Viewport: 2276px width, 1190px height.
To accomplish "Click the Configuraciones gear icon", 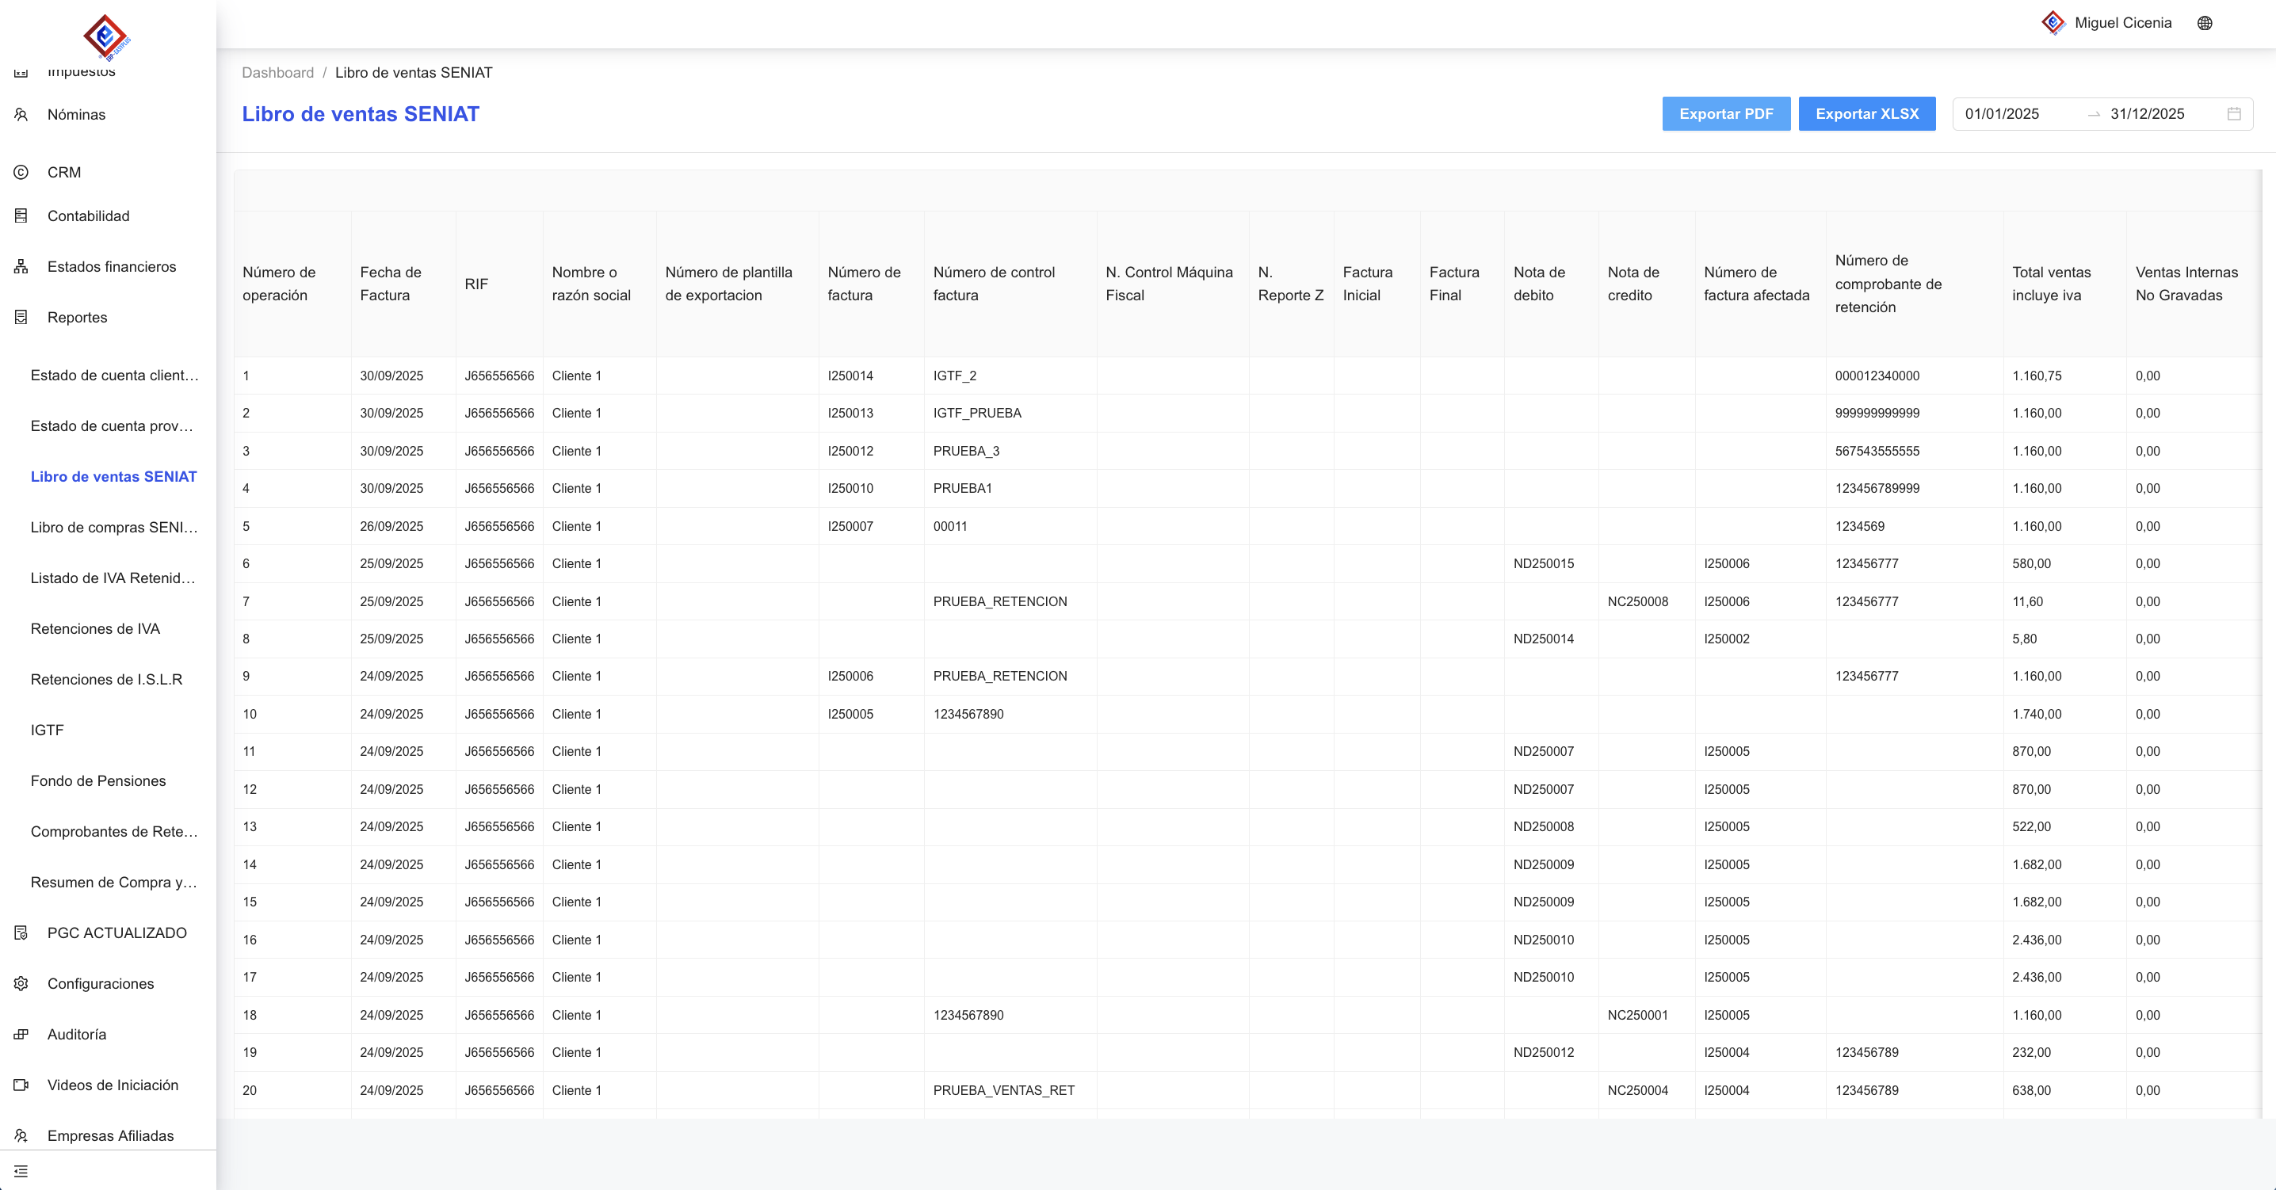I will click(x=21, y=983).
